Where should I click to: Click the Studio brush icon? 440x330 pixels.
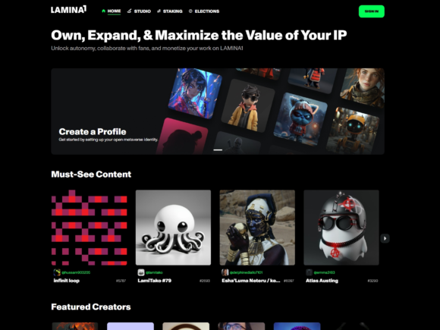pos(129,11)
